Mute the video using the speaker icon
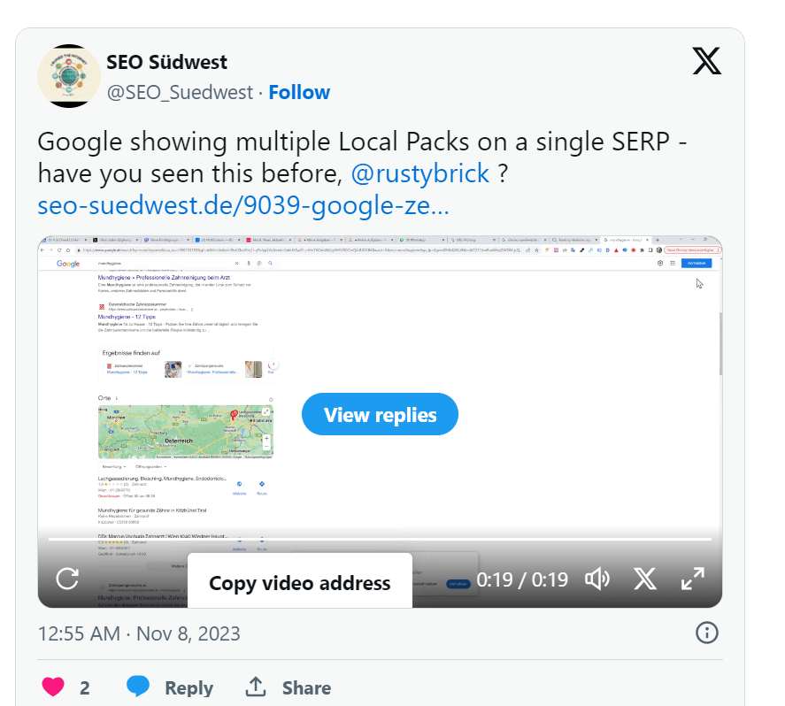The image size is (785, 706). pyautogui.click(x=597, y=579)
